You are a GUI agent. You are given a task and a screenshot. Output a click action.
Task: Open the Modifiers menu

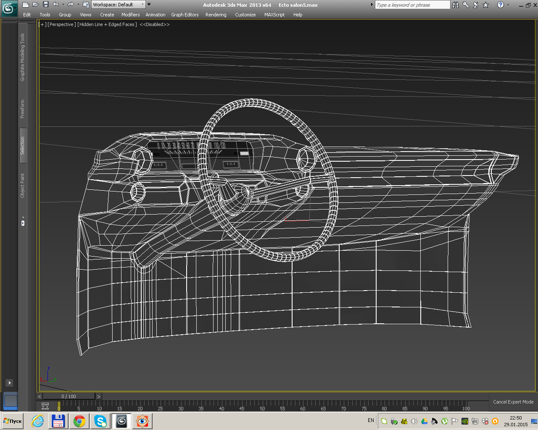tap(130, 15)
